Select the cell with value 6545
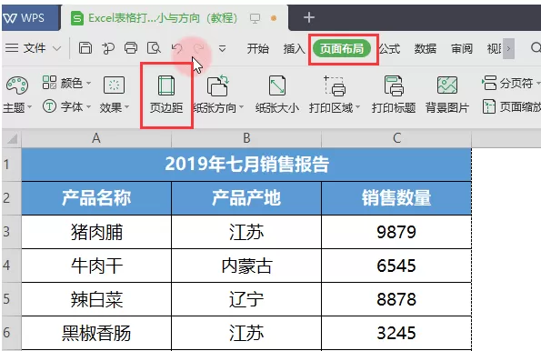 click(396, 265)
